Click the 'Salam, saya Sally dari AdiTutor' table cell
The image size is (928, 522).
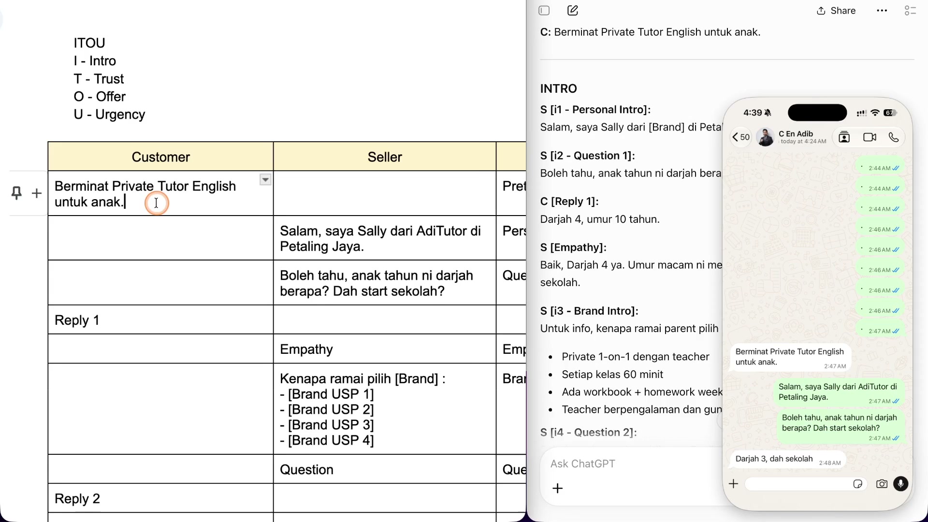pos(385,238)
